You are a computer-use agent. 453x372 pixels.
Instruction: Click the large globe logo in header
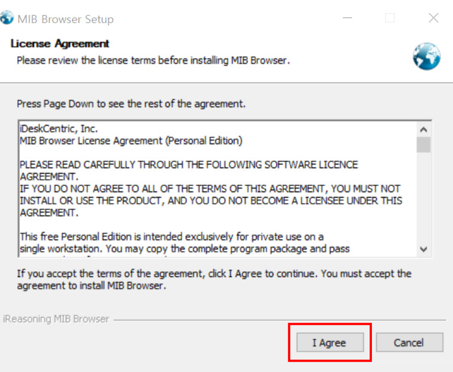[426, 56]
